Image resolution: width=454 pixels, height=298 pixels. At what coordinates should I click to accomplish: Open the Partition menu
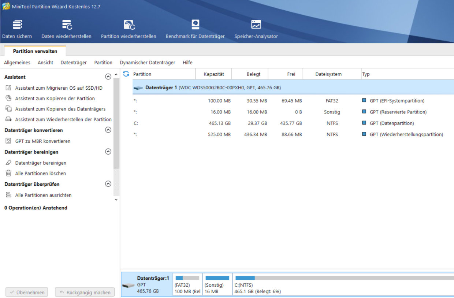click(103, 63)
